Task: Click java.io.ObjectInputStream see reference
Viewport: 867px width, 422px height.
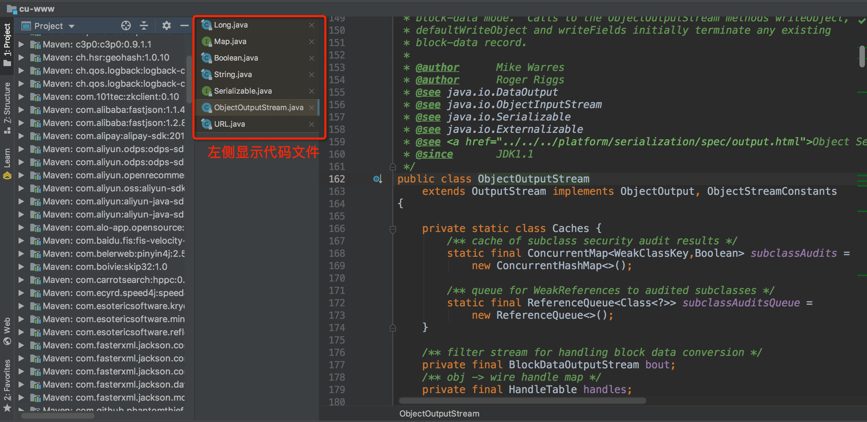Action: pos(524,105)
